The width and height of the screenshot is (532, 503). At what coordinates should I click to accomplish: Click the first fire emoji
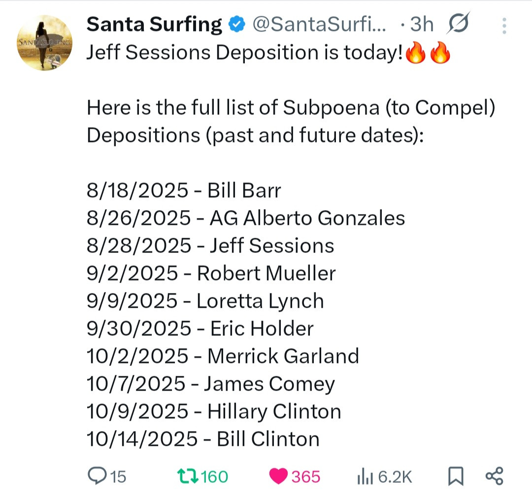415,53
